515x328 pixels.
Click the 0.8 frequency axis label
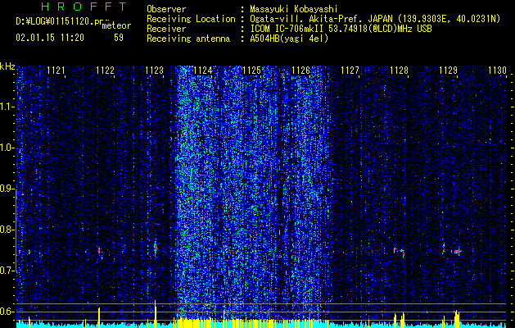tap(7, 230)
